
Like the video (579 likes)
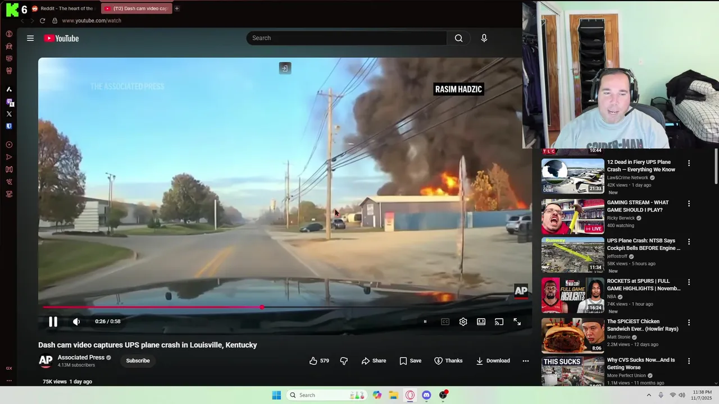(x=319, y=361)
